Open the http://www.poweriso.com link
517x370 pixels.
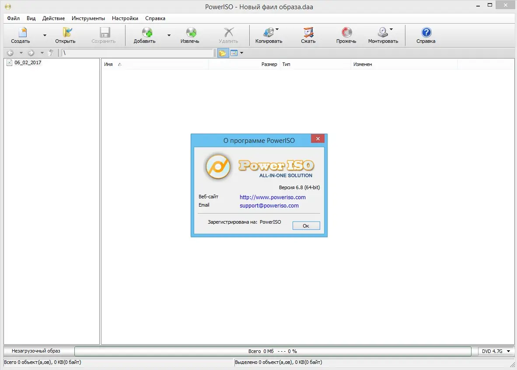[x=272, y=197]
